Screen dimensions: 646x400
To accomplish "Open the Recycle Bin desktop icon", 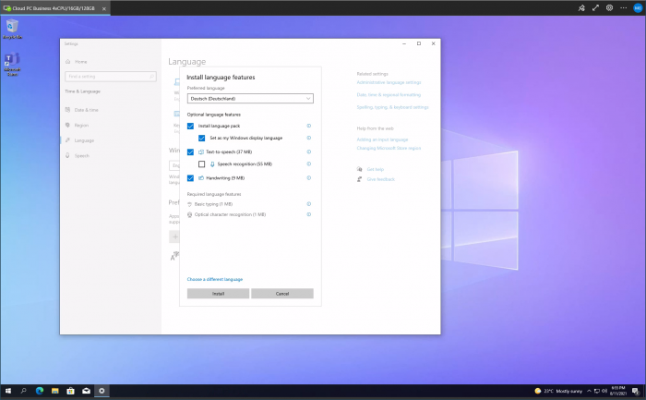I will click(12, 29).
